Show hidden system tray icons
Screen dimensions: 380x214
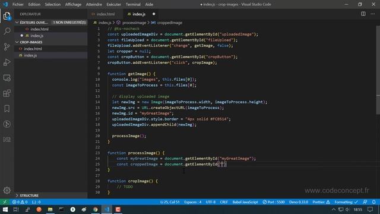pyautogui.click(x=334, y=209)
